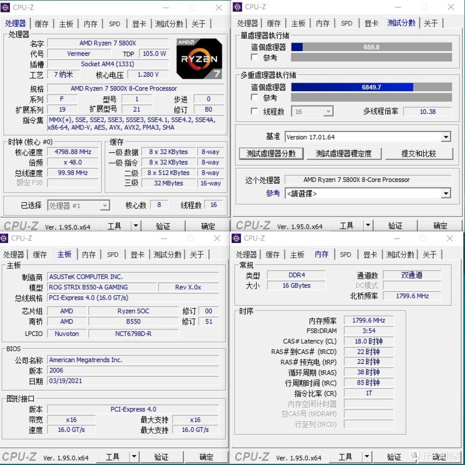Click the 多线程倍率 10.38 value

click(428, 111)
